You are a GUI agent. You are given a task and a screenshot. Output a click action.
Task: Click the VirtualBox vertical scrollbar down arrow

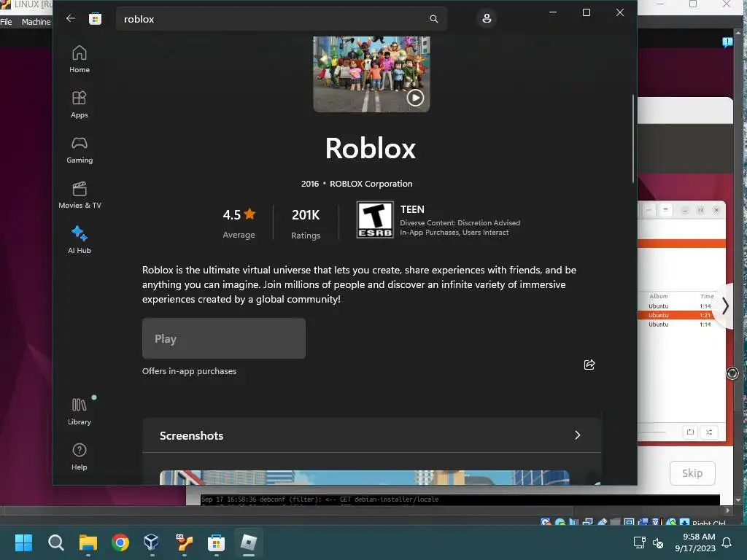coord(738,500)
